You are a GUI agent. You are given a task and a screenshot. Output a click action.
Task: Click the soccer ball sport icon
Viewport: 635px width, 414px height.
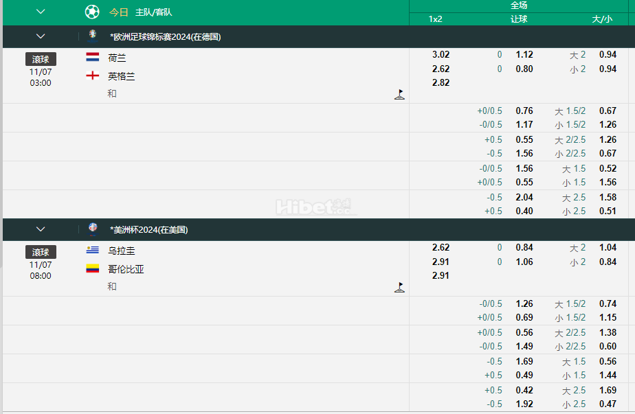tap(92, 12)
